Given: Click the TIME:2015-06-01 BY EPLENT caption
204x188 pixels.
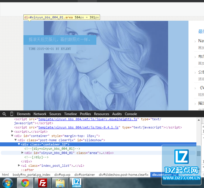Looking at the screenshot, I should tap(50, 49).
